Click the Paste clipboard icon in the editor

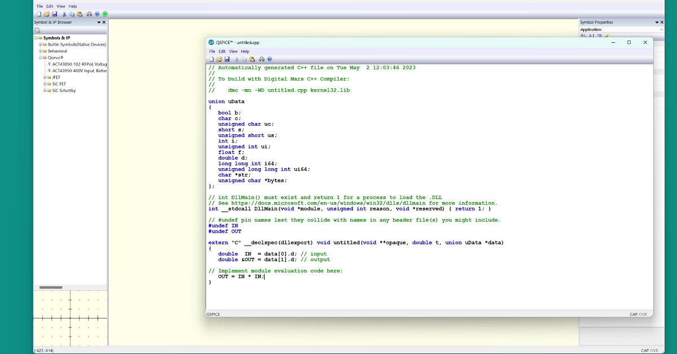[253, 59]
